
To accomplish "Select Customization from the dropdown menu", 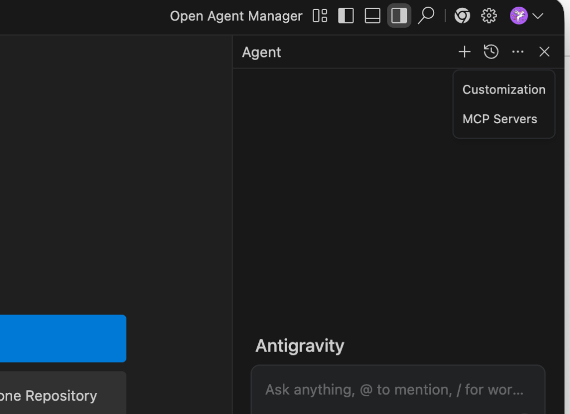I will (x=504, y=90).
